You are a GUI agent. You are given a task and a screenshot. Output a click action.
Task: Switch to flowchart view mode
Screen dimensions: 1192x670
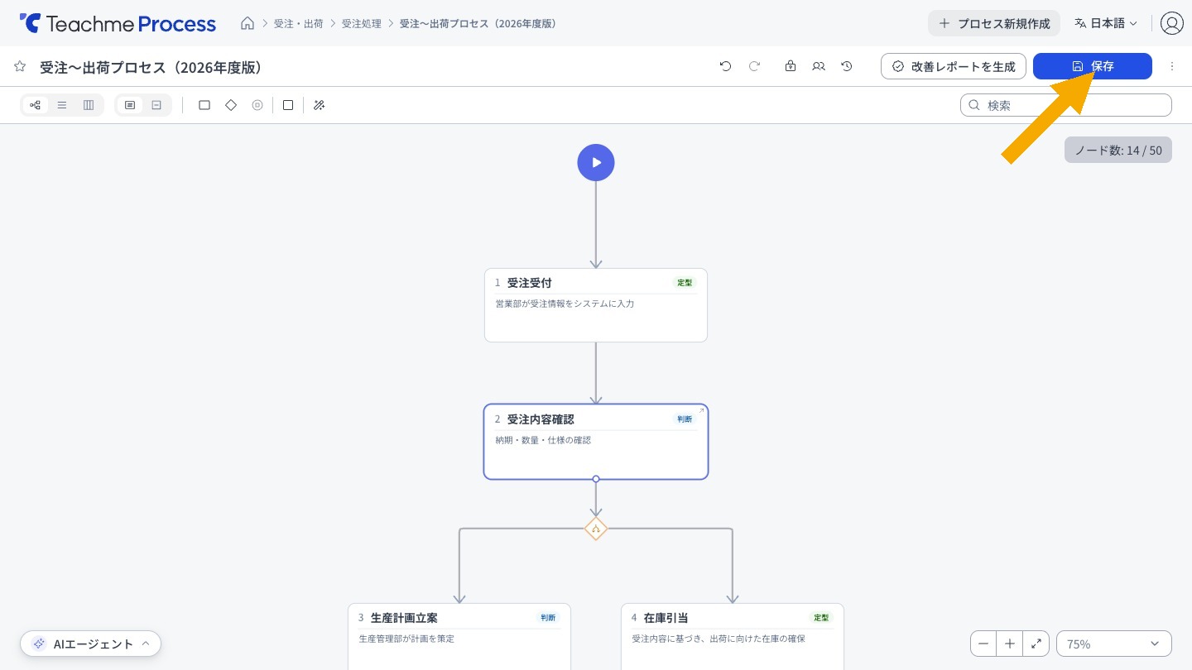coord(36,105)
